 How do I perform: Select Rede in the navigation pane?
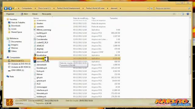click(12, 77)
